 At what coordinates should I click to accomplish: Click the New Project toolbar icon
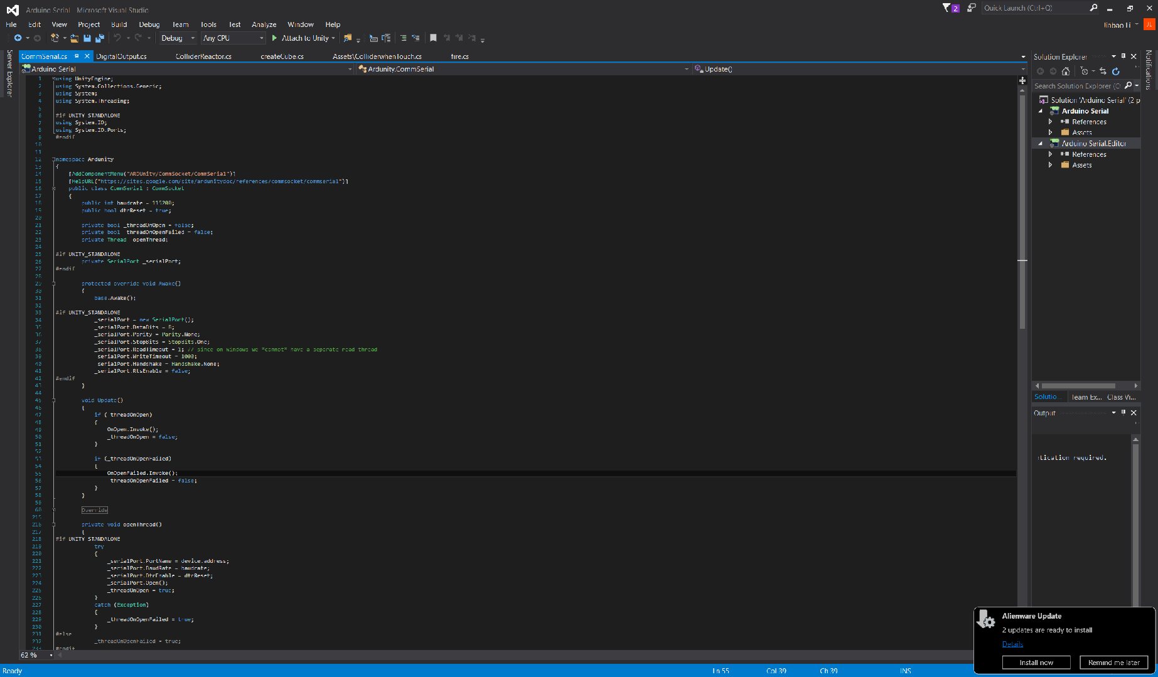[x=55, y=38]
